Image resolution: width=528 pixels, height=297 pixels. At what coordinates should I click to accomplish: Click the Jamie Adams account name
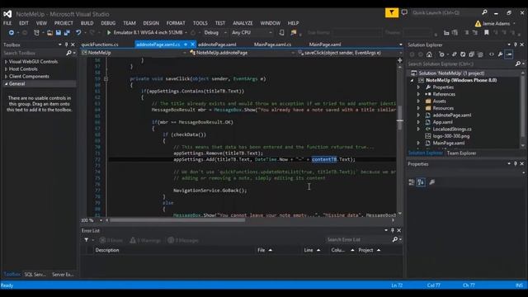[496, 24]
